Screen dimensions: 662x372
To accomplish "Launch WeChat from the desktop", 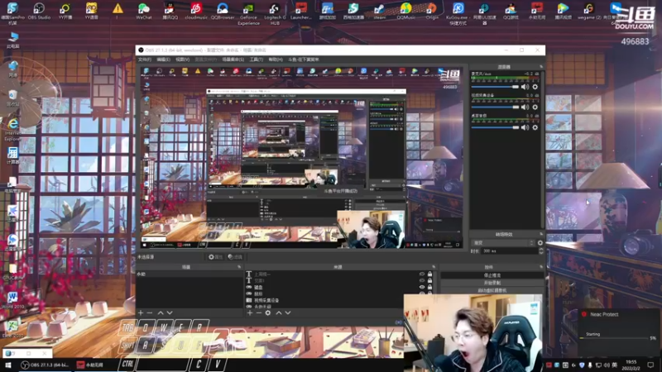I will pyautogui.click(x=143, y=11).
